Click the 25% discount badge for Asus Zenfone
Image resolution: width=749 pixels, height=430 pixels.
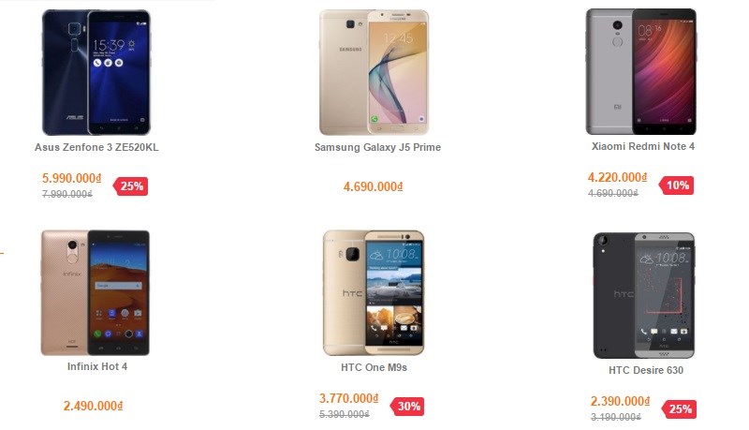point(130,185)
